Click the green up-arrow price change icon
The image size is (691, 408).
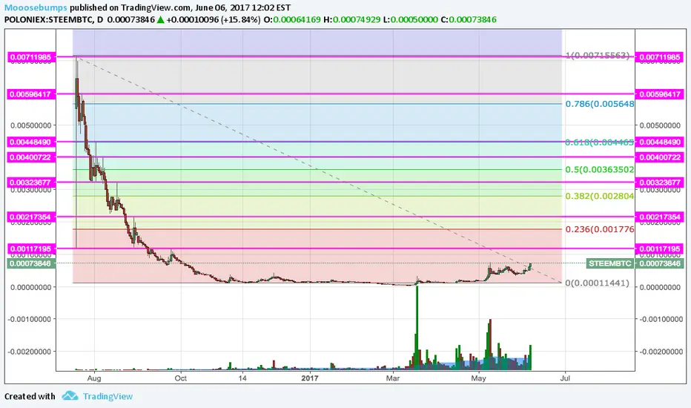point(160,20)
